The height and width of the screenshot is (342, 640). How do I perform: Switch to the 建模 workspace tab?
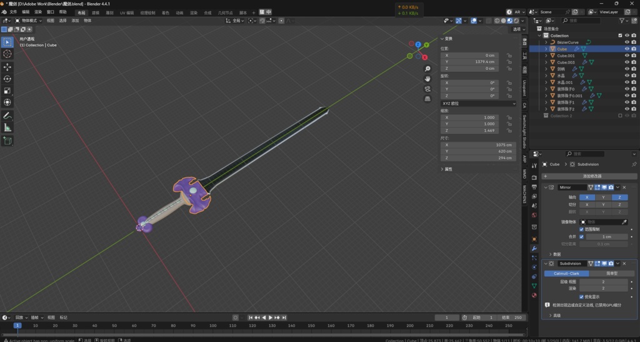tap(96, 12)
